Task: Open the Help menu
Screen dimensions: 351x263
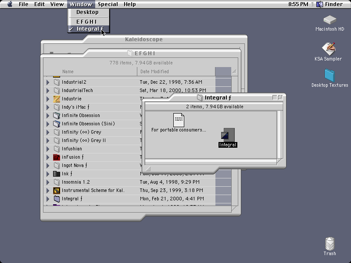Action: (x=129, y=4)
